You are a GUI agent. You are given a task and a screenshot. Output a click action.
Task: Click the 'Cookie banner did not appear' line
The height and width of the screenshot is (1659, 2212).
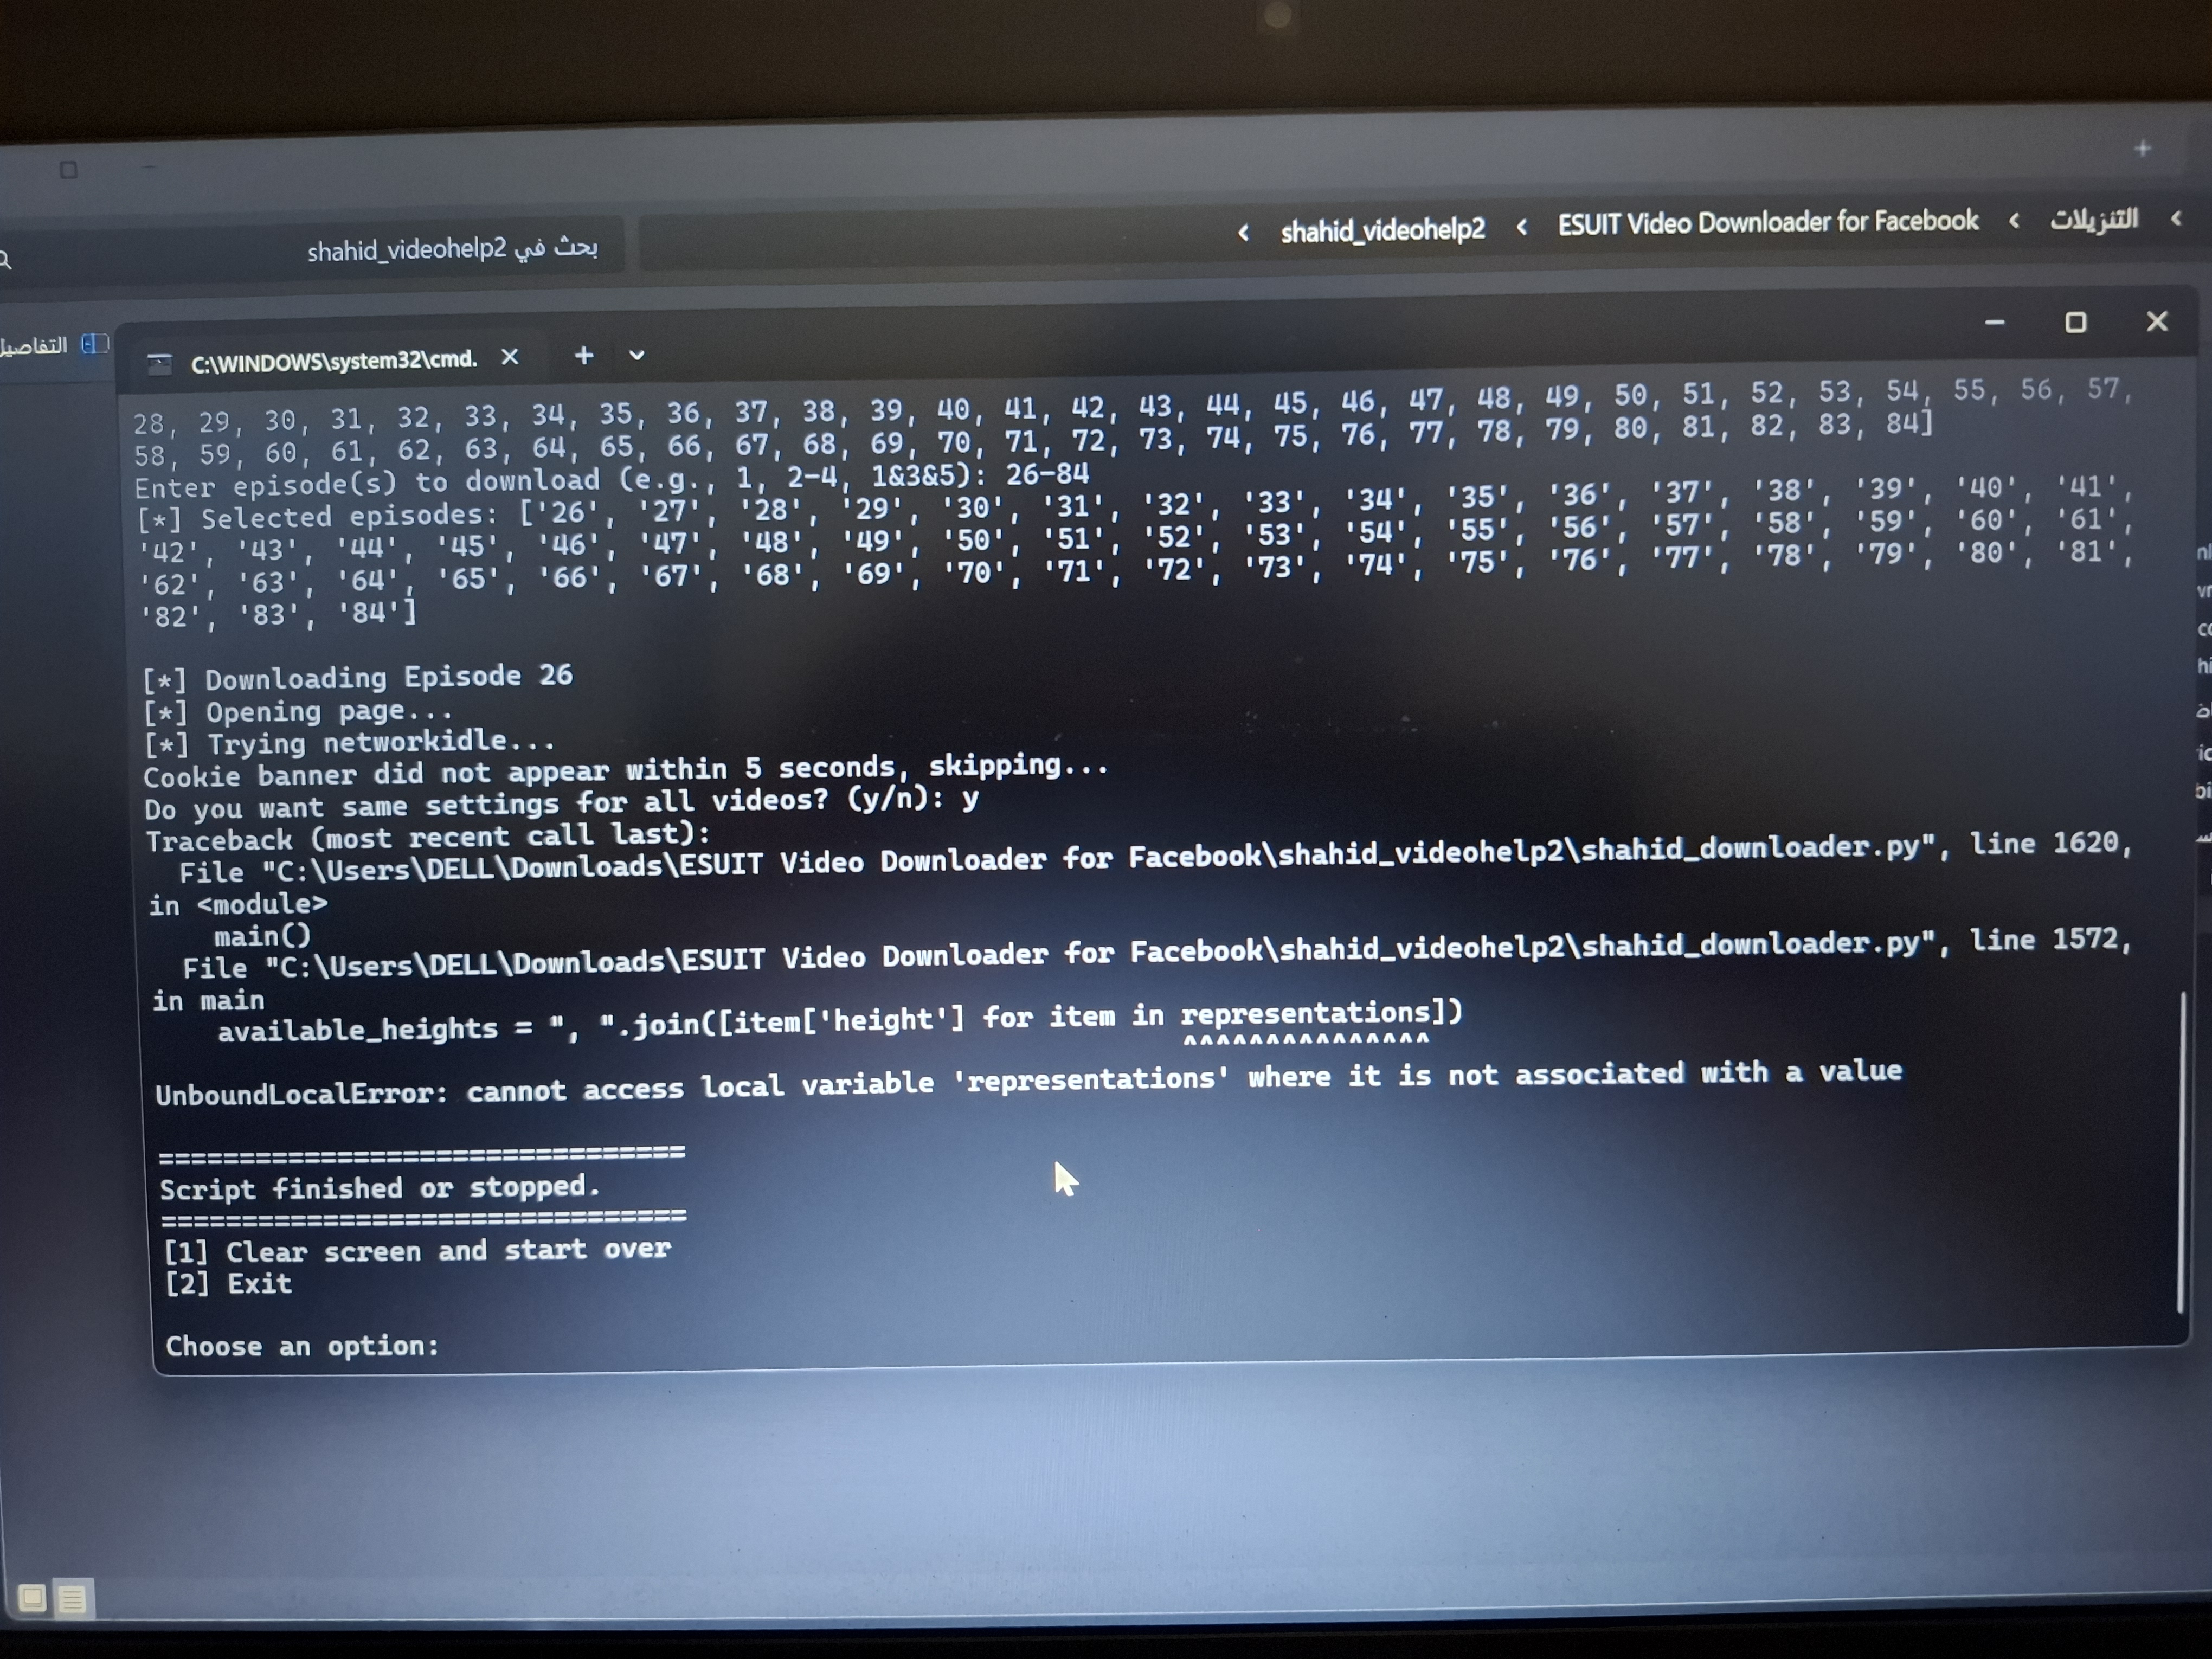[626, 770]
